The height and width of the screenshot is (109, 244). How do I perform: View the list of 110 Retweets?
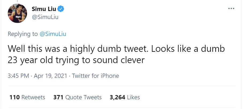pos(27,97)
